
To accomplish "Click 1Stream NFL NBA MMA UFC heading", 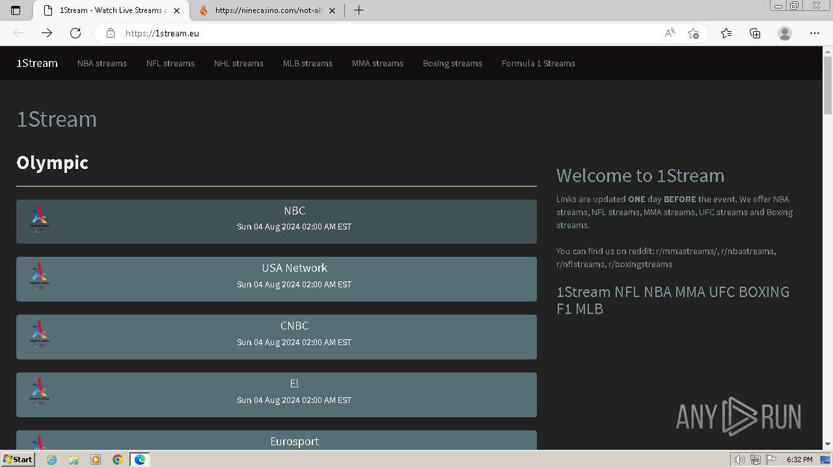I will 673,300.
